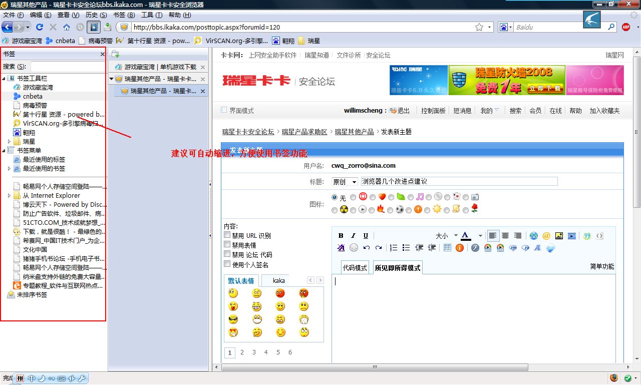
Task: Go back to the previous page
Action: 7,27
